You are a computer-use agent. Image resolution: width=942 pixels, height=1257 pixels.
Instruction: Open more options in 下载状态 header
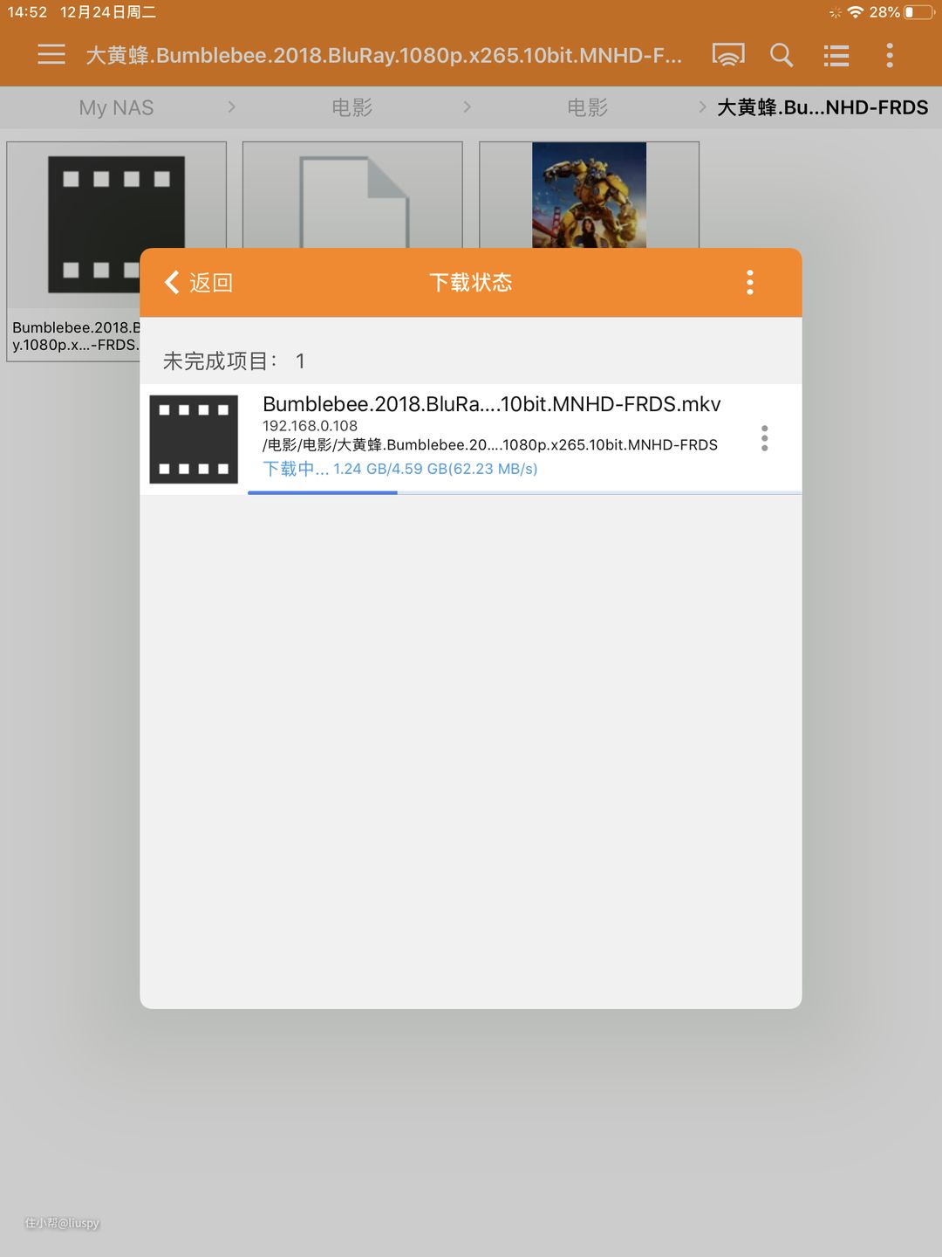click(x=750, y=282)
